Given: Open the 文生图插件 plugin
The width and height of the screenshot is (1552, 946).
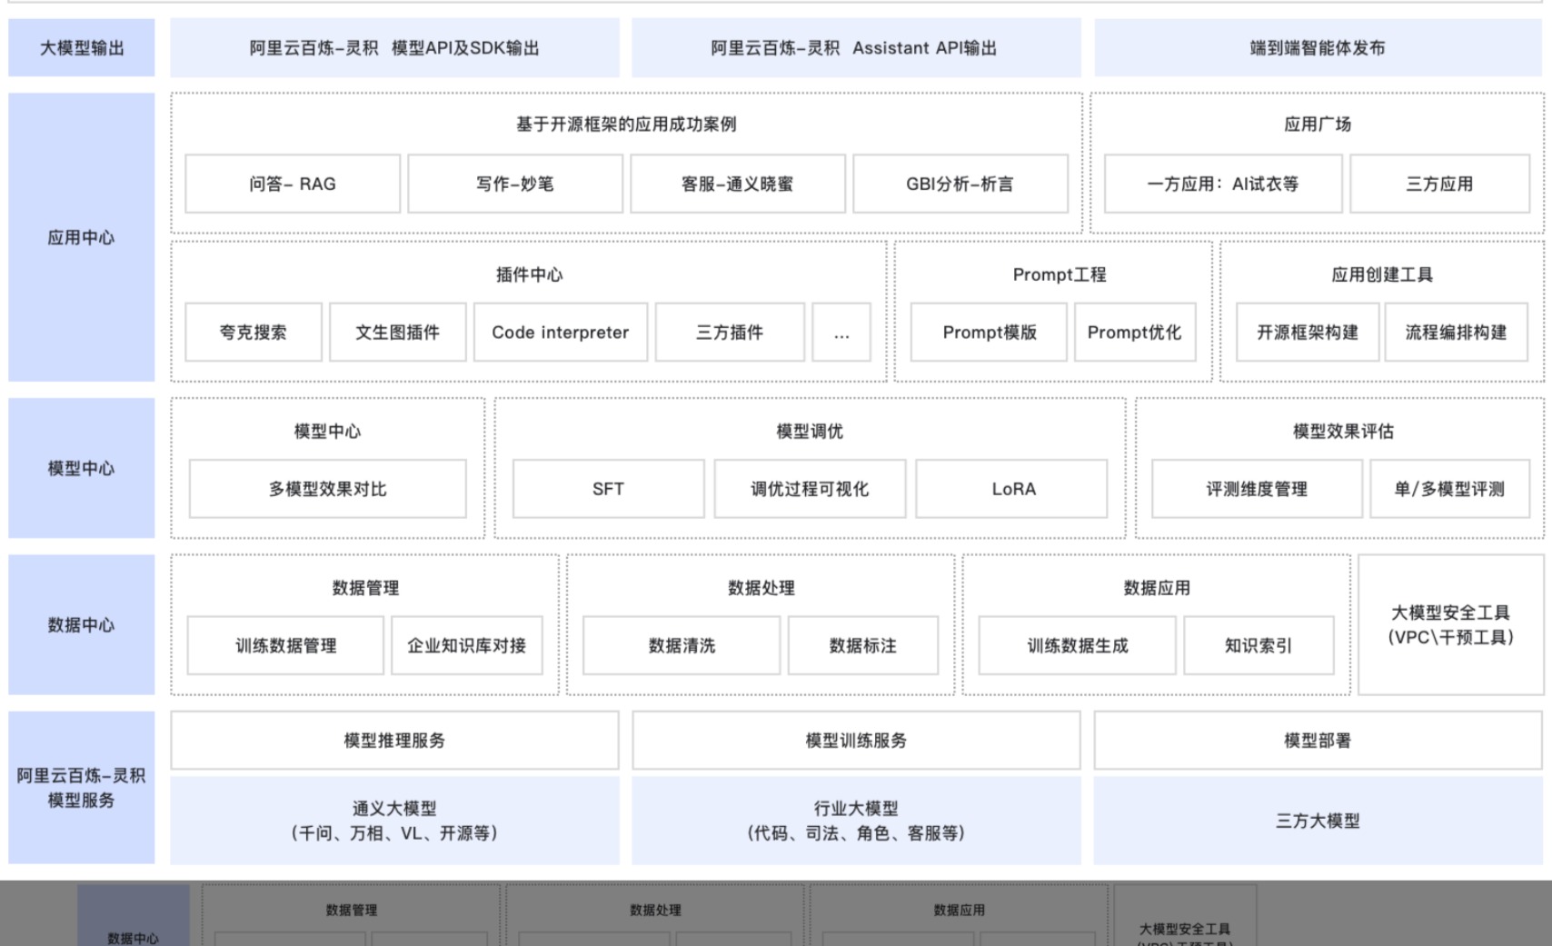Looking at the screenshot, I should (397, 333).
